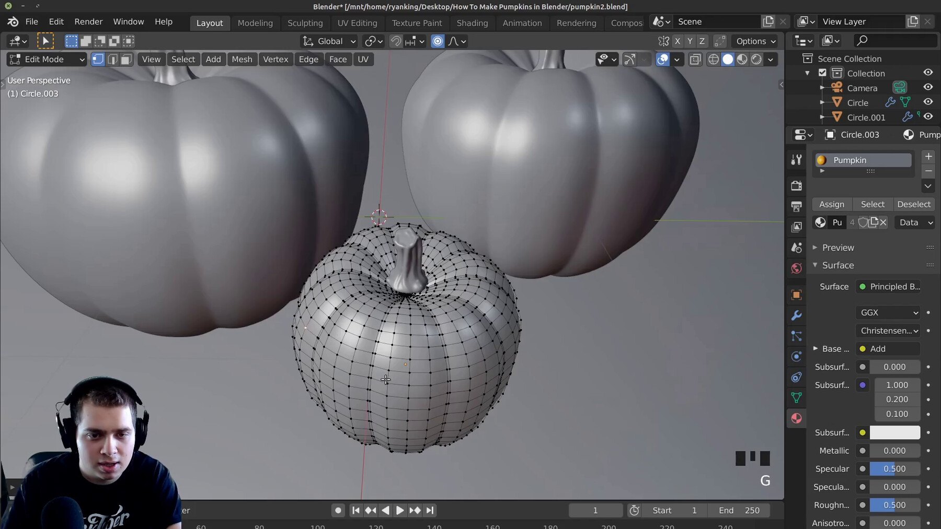Switch viewport to Material Preview shading

(x=742, y=60)
